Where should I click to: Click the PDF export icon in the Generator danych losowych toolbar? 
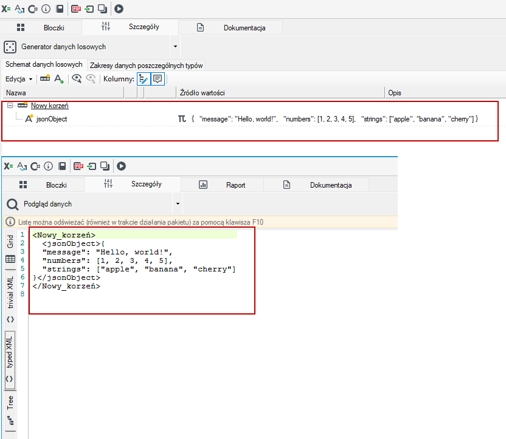coord(77,9)
